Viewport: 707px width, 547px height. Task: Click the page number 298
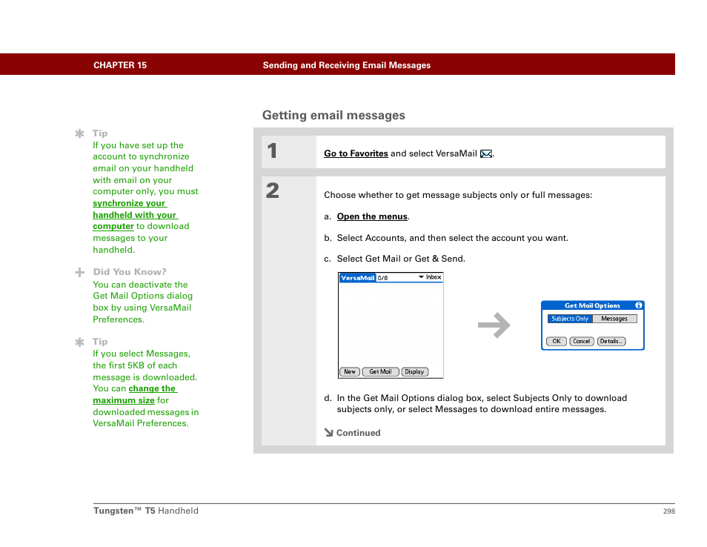pyautogui.click(x=669, y=511)
